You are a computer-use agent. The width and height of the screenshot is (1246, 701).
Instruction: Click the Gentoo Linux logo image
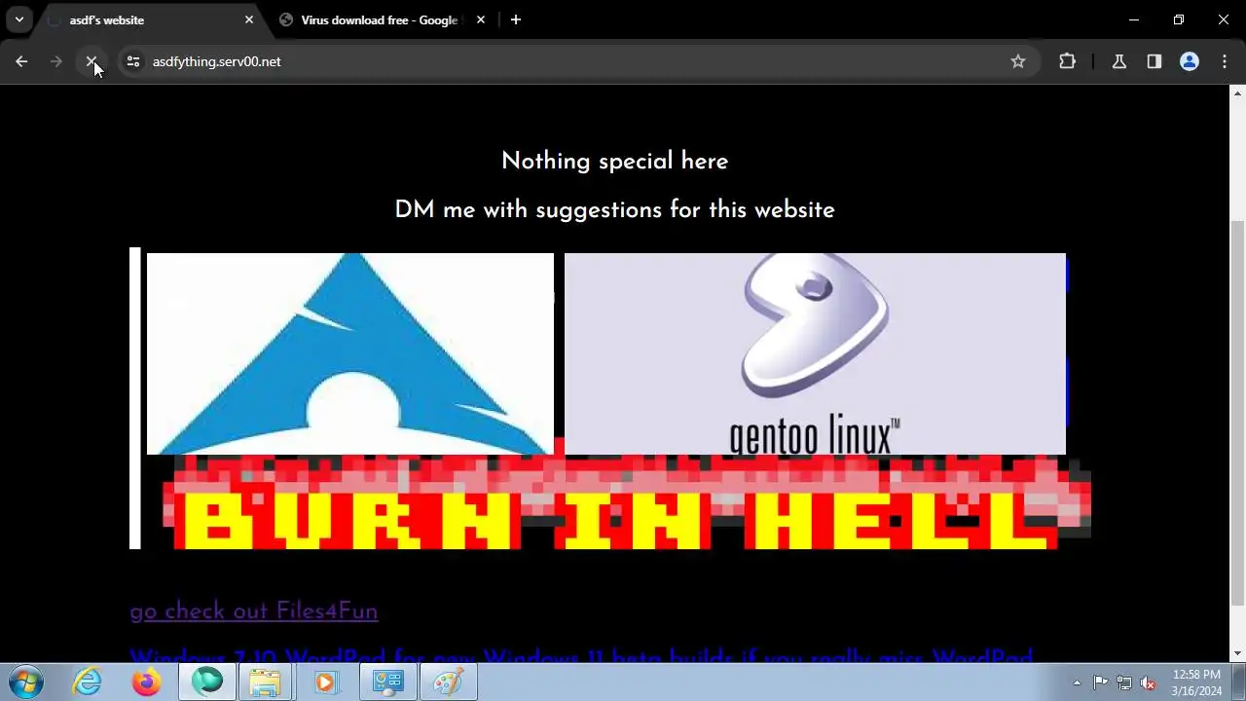click(815, 353)
